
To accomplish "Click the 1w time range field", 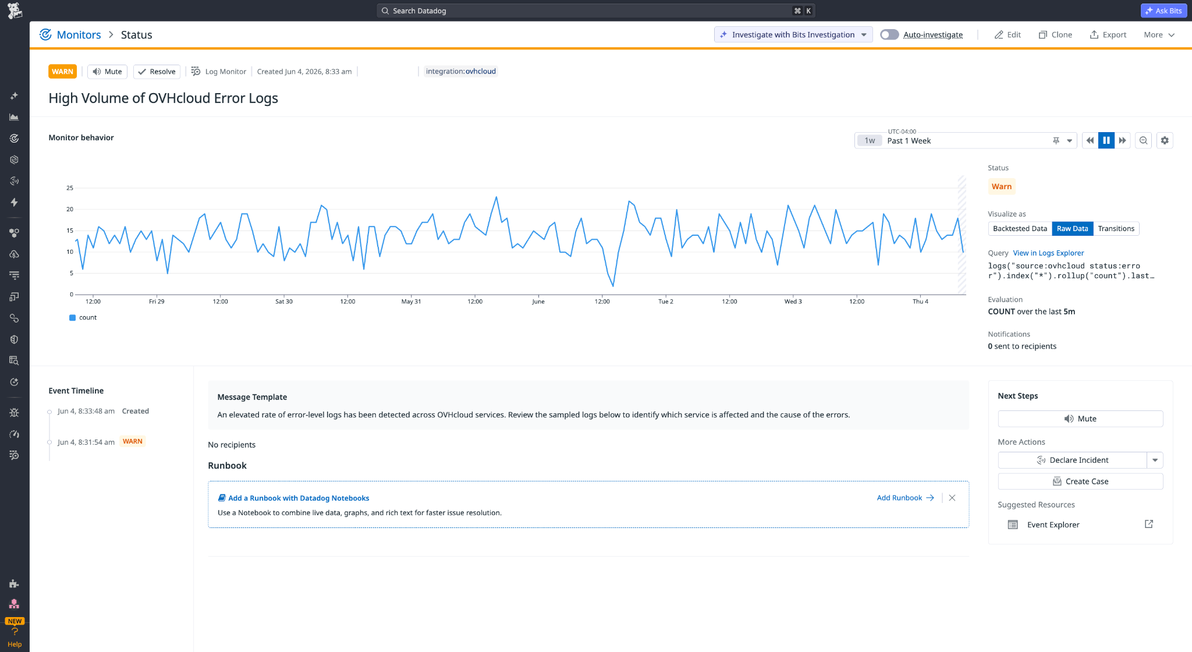I will click(x=870, y=141).
